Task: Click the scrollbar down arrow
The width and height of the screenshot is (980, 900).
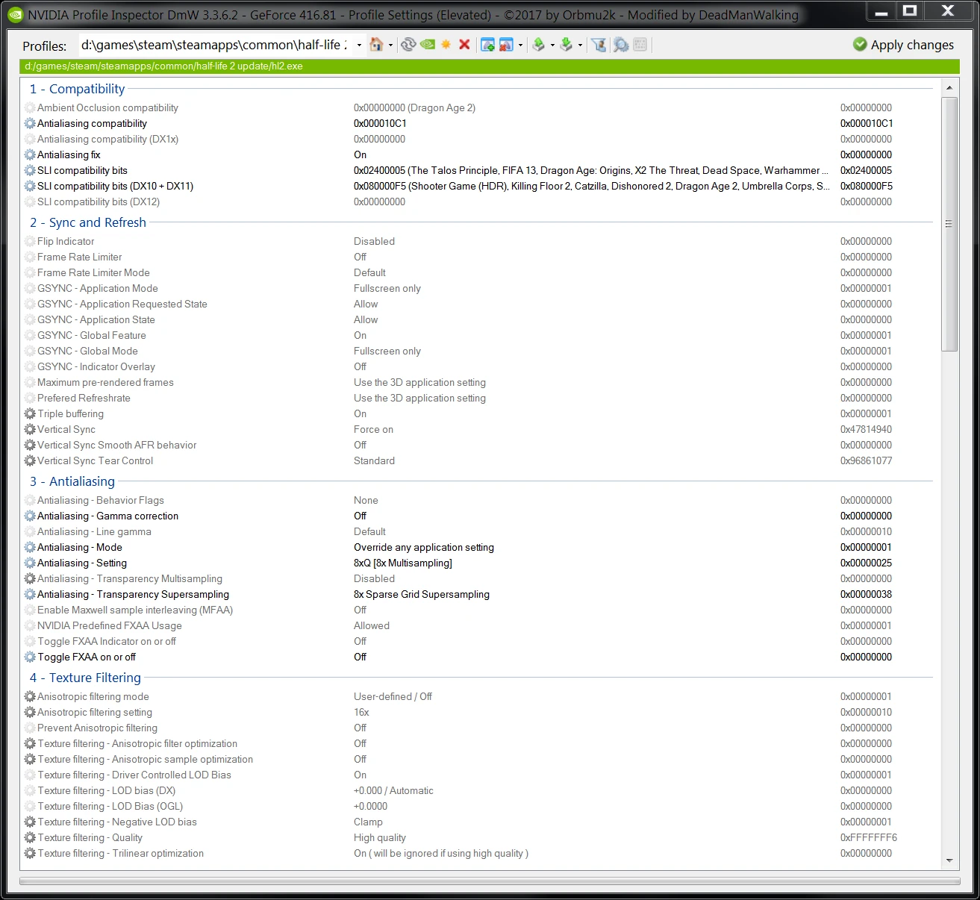Action: pos(949,861)
